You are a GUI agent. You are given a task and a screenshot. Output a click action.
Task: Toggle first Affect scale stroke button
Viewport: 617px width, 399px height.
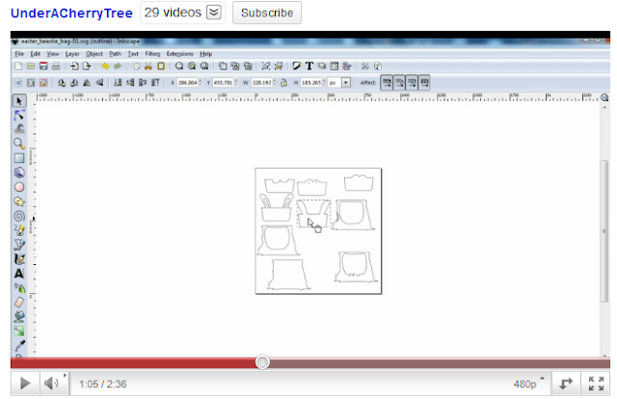point(387,83)
